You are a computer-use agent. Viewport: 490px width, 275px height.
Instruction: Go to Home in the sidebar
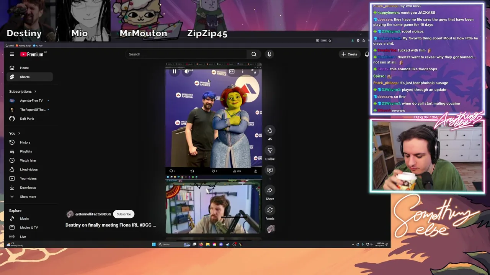pos(30,68)
